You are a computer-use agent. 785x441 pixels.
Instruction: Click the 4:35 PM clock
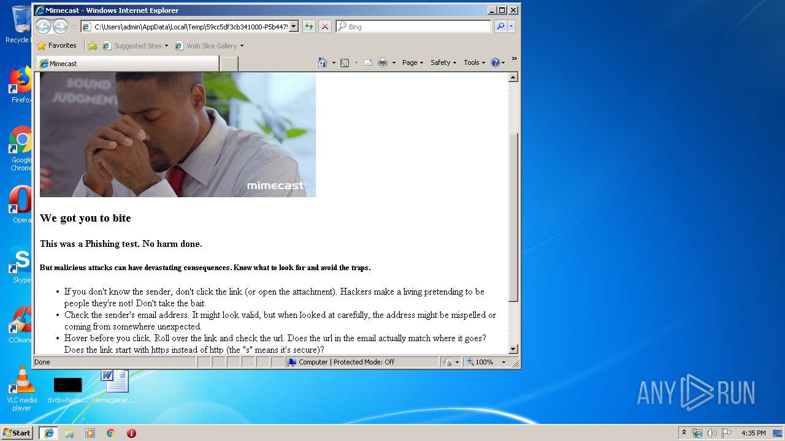(753, 433)
